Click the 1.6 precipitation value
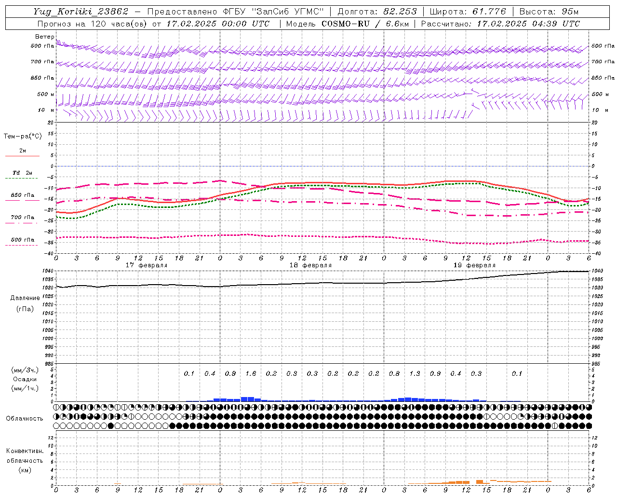 point(251,373)
